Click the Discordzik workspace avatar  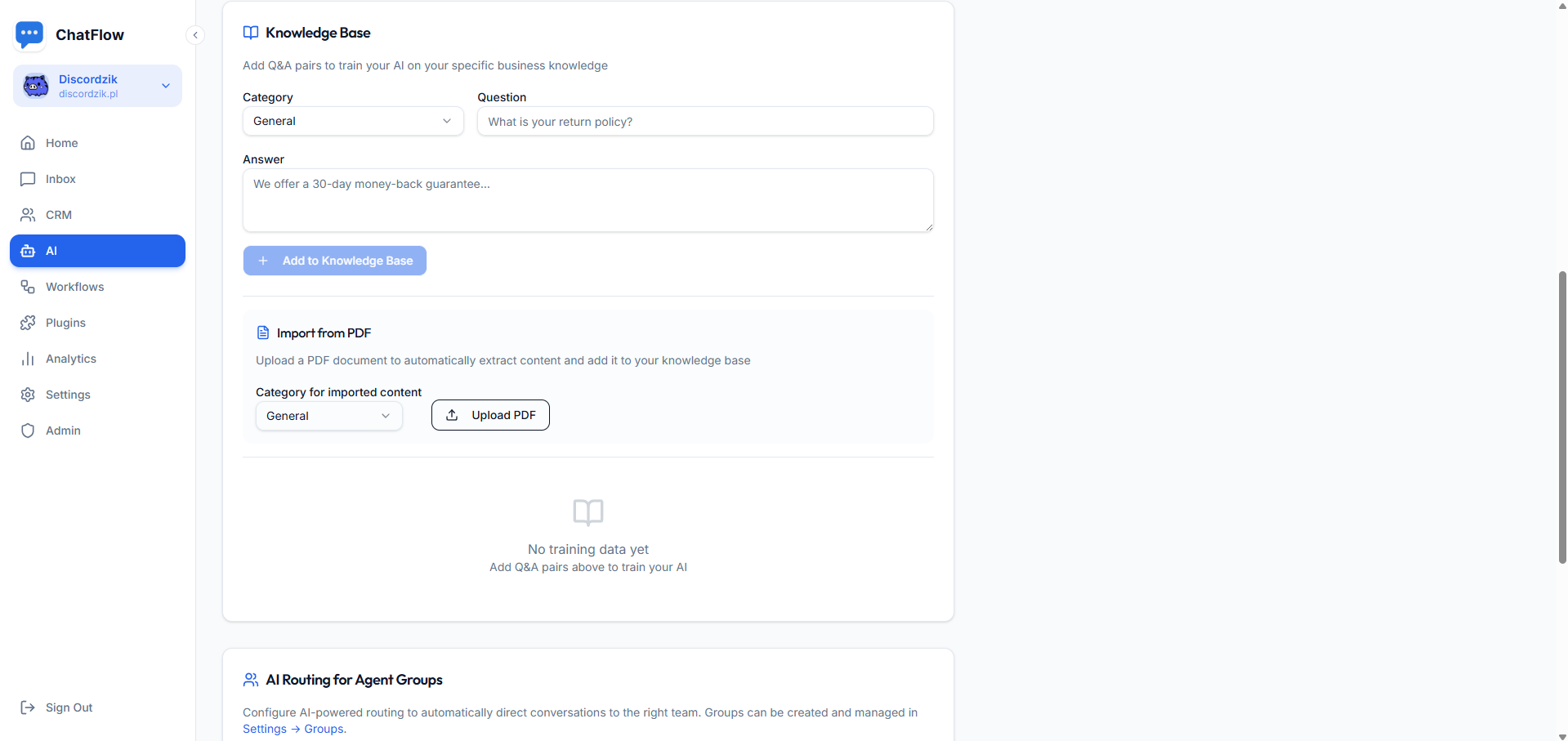(36, 86)
